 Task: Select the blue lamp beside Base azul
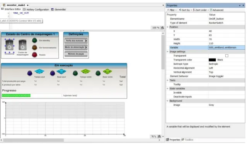[53, 73]
